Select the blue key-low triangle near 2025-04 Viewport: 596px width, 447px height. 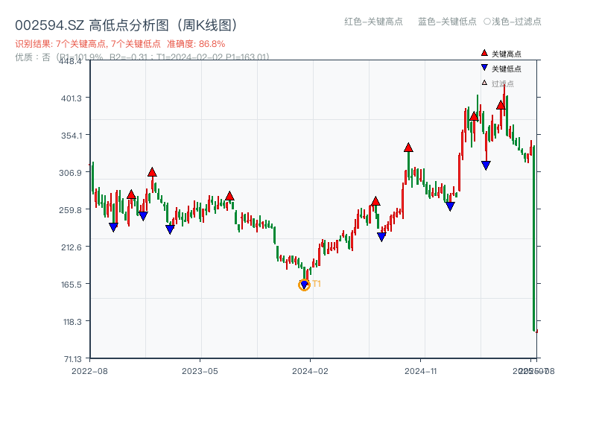[486, 165]
